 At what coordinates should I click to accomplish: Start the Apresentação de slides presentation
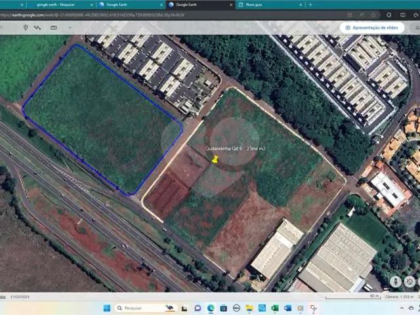[371, 28]
